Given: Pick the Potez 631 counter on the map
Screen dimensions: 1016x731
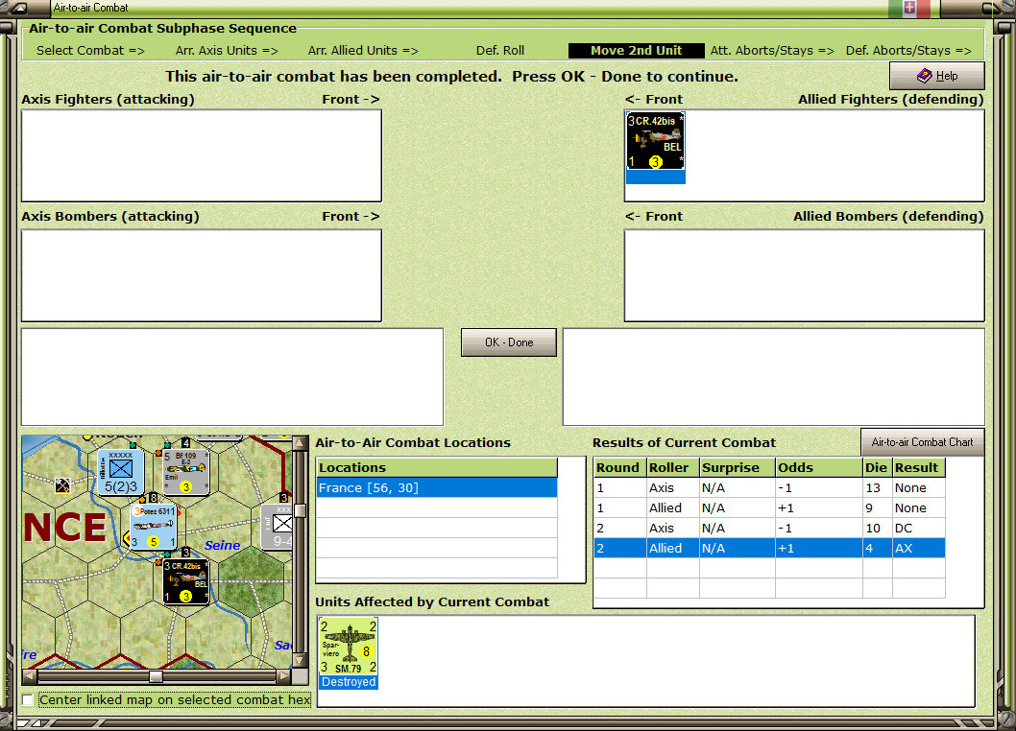Looking at the screenshot, I should [154, 527].
